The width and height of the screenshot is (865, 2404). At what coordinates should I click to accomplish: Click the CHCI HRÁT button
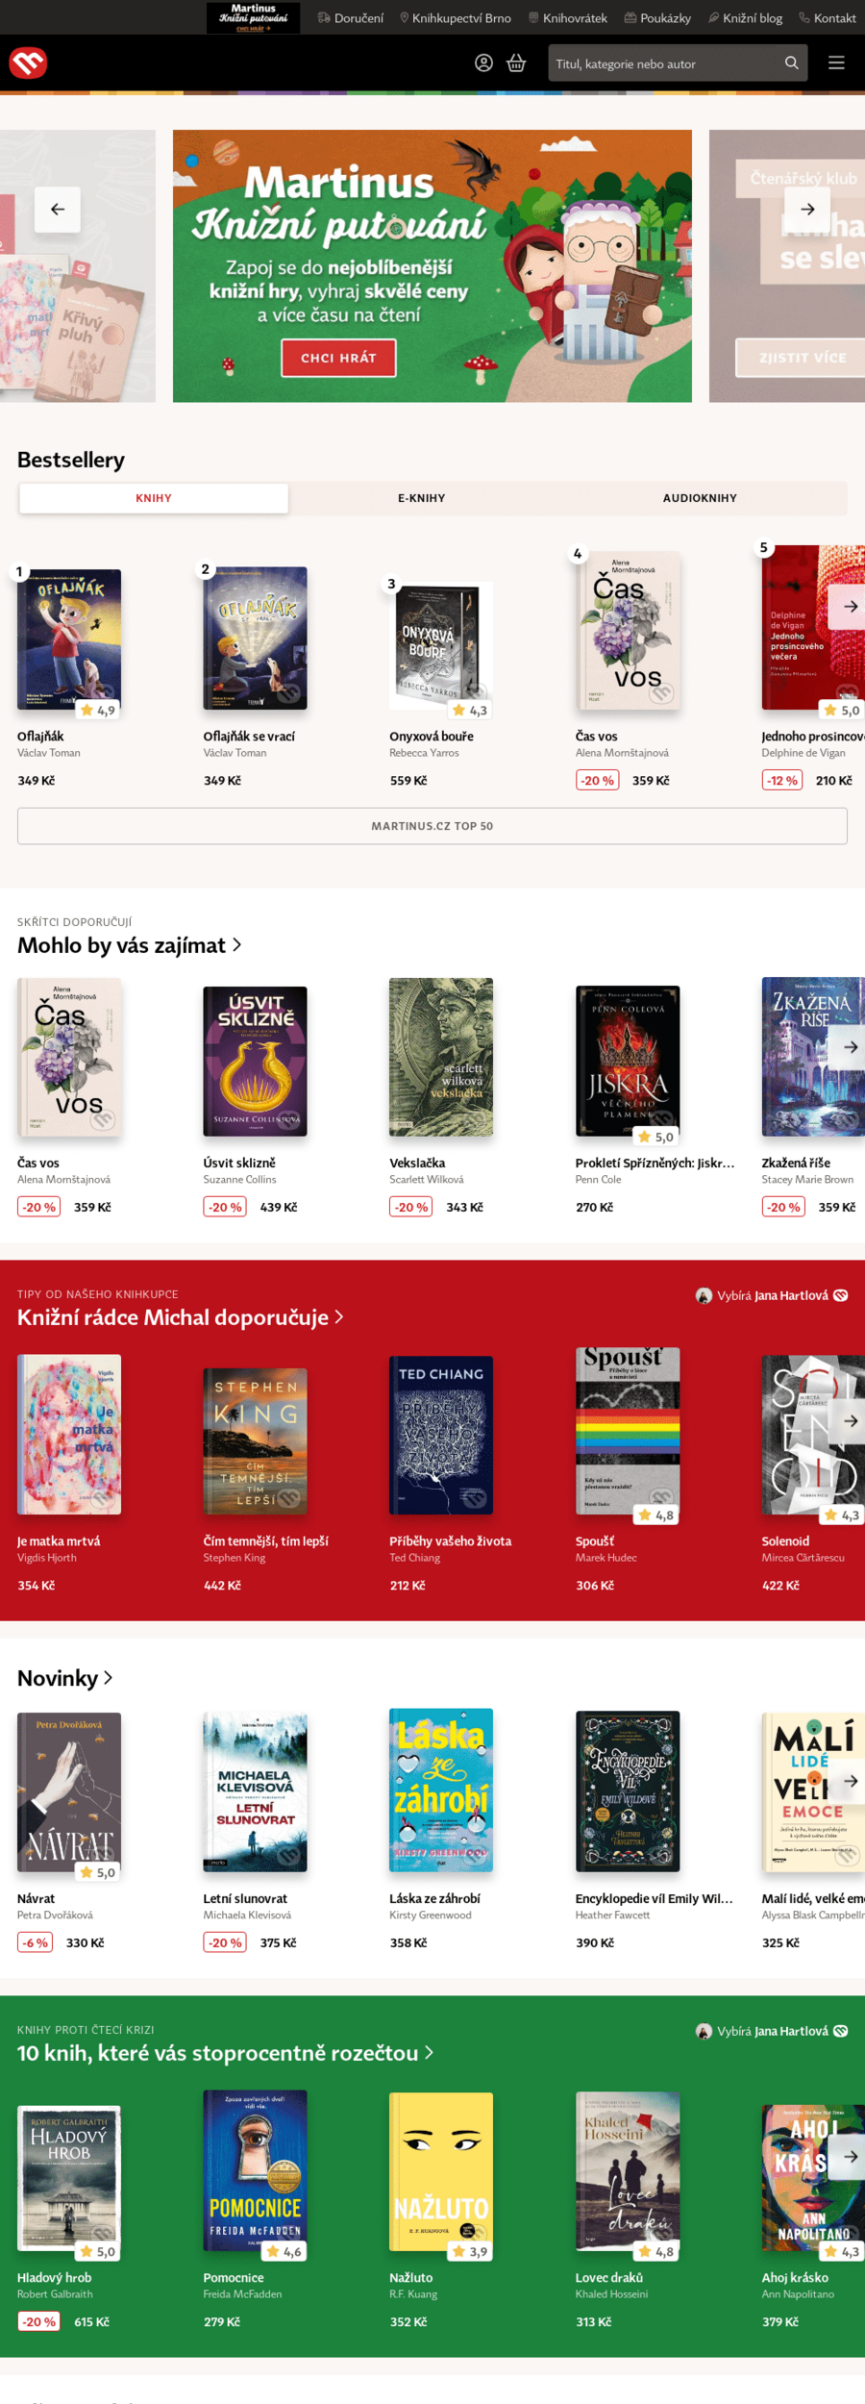[338, 358]
